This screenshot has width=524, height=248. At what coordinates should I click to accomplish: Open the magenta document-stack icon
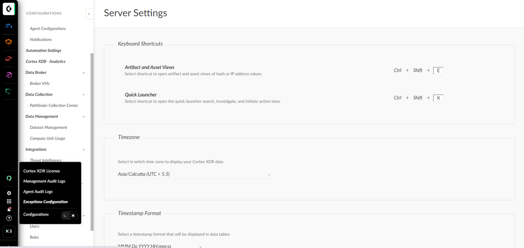click(9, 75)
